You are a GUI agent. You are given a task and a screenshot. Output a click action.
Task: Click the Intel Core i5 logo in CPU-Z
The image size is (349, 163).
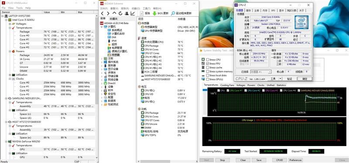301,23
